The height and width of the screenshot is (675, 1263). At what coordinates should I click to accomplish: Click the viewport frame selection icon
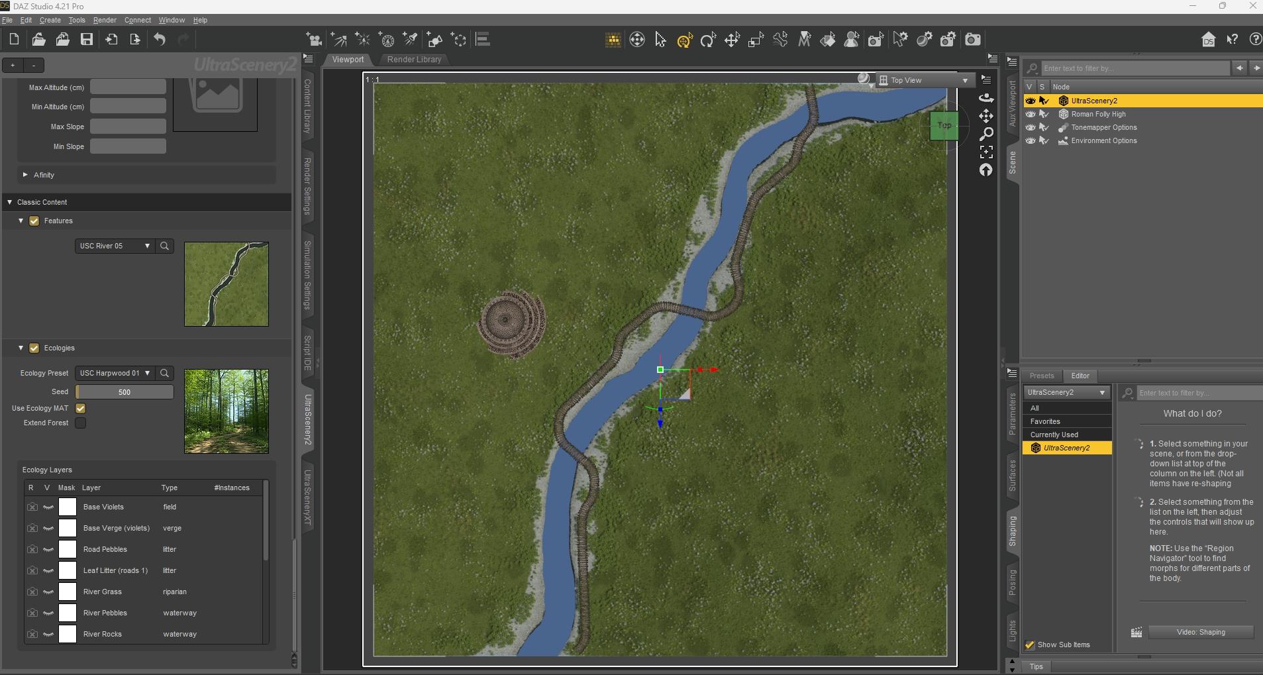[x=986, y=152]
